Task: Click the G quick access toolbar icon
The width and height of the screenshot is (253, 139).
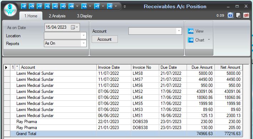Action: pos(55,6)
